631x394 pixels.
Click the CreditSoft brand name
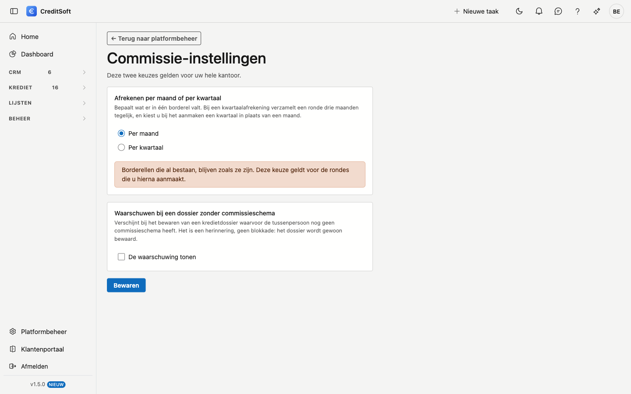point(56,11)
